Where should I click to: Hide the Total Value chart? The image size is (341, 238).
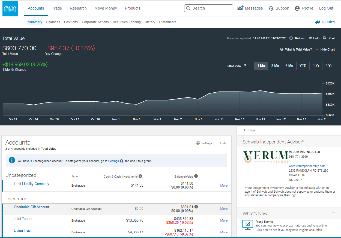pyautogui.click(x=325, y=49)
